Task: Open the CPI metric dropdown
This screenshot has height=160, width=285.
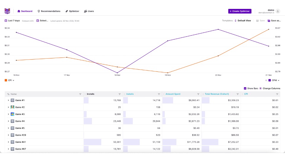Action: [11, 80]
